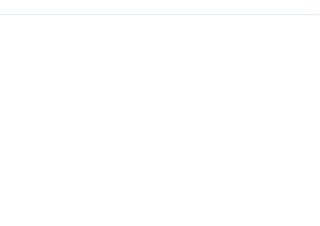Click the top horizontal divider line
Screen dimensions: 320x226
pos(160,15)
